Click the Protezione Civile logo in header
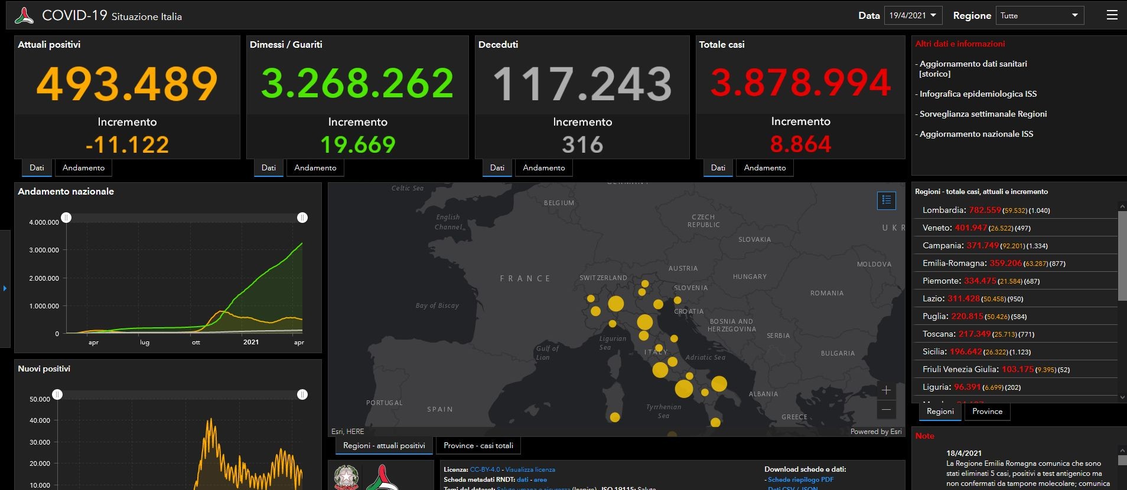 (24, 15)
